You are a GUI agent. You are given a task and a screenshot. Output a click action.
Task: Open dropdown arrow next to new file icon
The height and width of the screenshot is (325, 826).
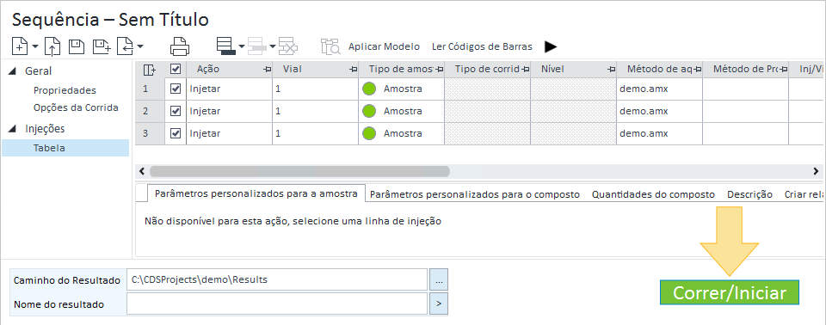coord(34,46)
